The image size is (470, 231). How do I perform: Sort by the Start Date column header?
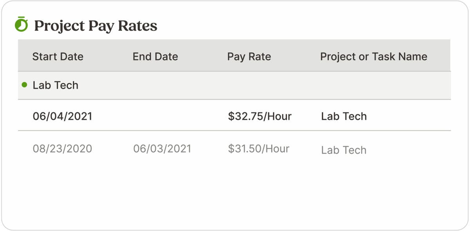(x=58, y=56)
